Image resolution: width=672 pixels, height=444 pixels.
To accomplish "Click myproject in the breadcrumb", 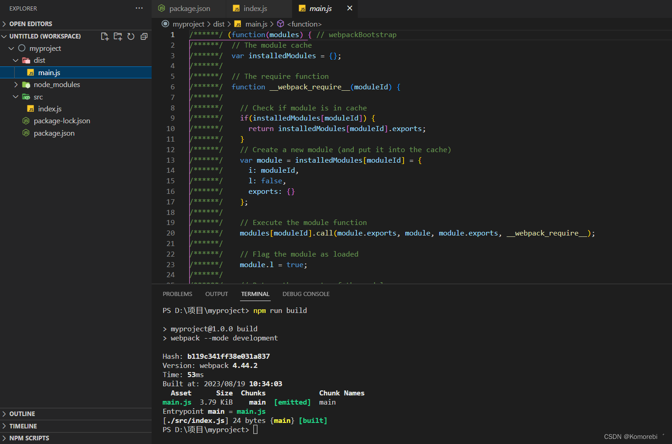I will click(x=188, y=24).
